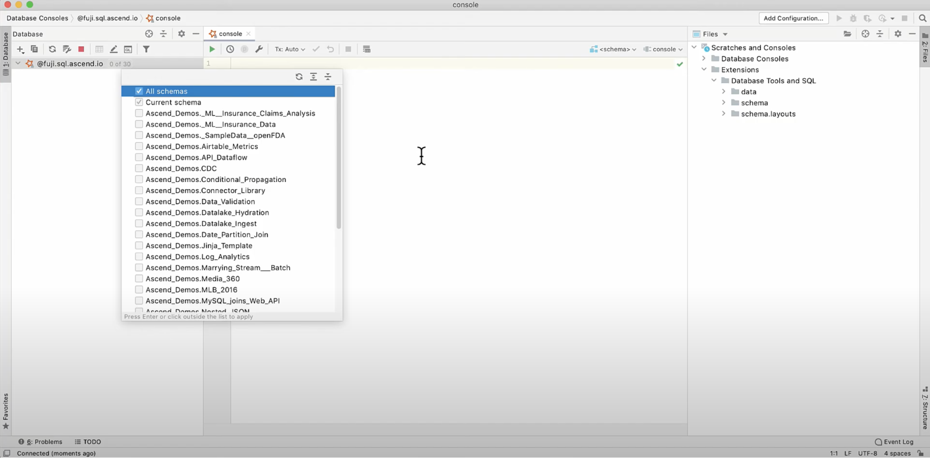This screenshot has height=458, width=930.
Task: Select the console editor tab
Action: [x=230, y=34]
